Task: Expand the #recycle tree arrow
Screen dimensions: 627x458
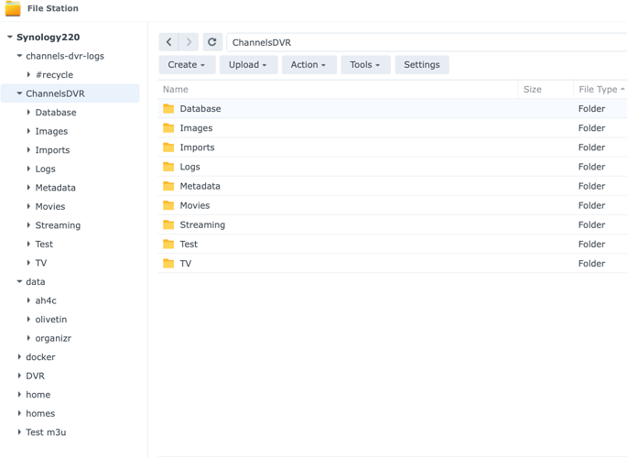Action: coord(28,75)
